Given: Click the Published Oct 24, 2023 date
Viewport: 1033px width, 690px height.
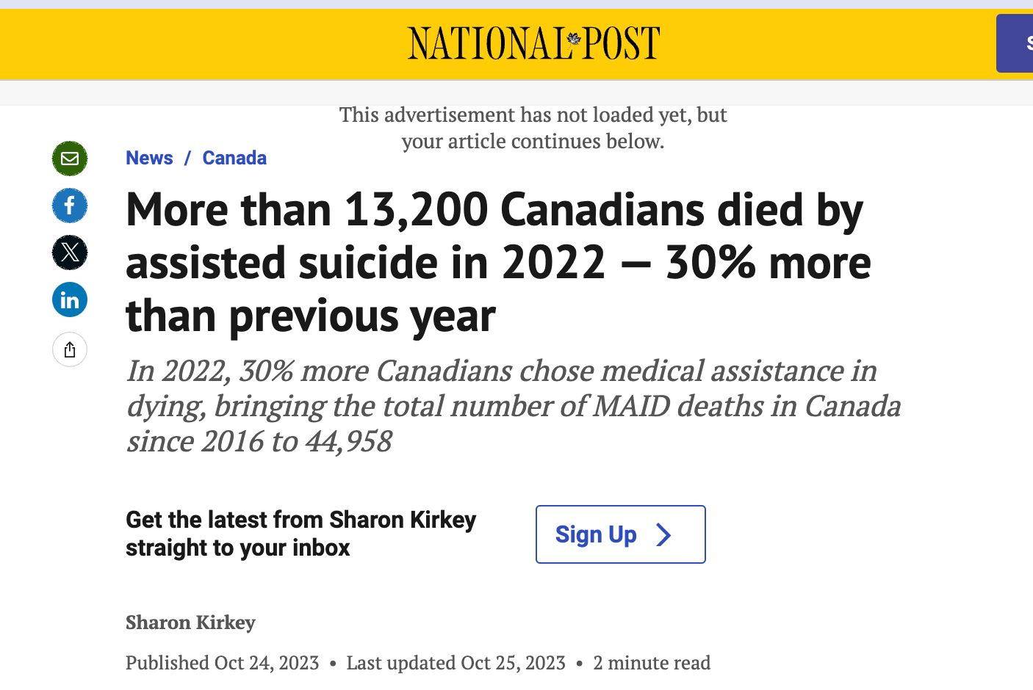Looking at the screenshot, I should [x=222, y=663].
